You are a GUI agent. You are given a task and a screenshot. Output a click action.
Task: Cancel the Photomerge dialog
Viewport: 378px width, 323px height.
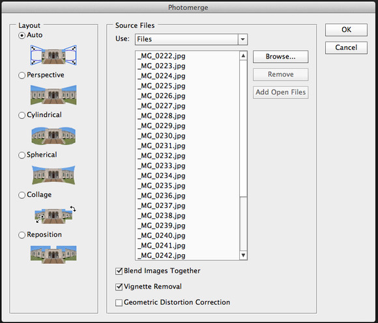(346, 47)
